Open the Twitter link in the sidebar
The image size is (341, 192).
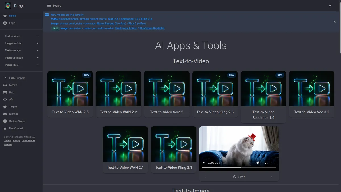[13, 107]
